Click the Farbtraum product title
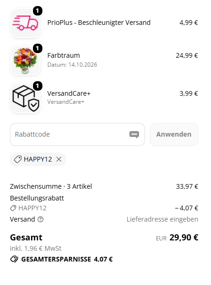The image size is (211, 285). coord(64,55)
